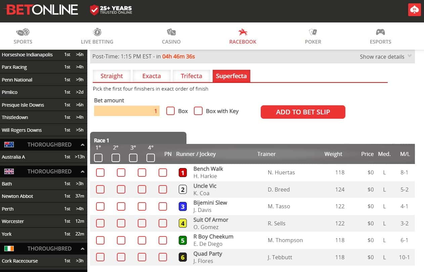Image resolution: width=424 pixels, height=272 pixels.
Task: Click the Add to Bet Slip button
Action: (x=303, y=112)
